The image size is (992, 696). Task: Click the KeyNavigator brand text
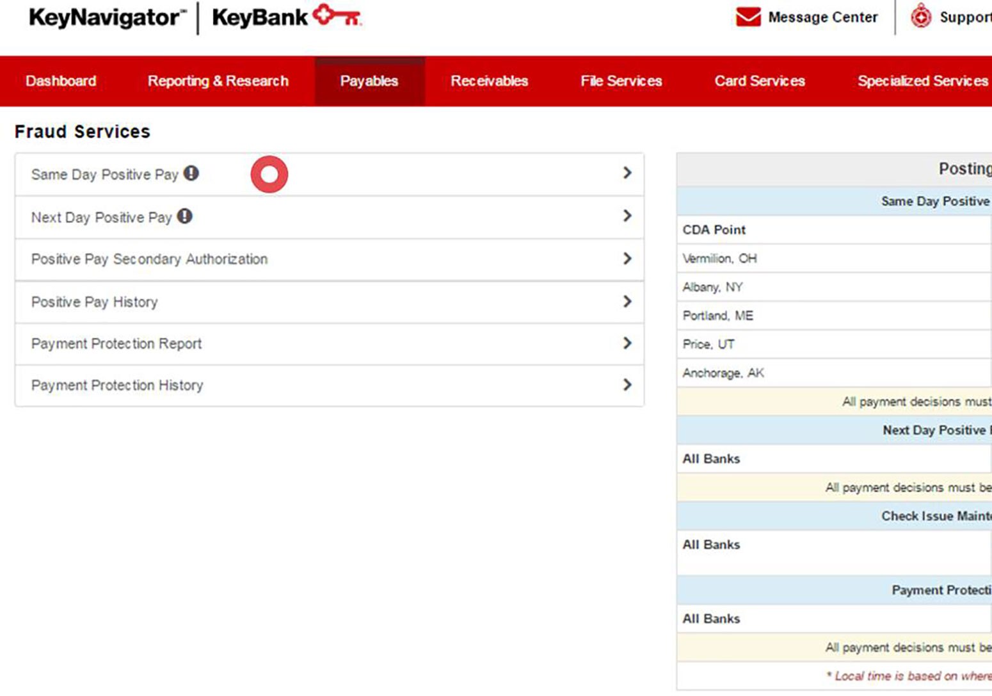pos(104,17)
